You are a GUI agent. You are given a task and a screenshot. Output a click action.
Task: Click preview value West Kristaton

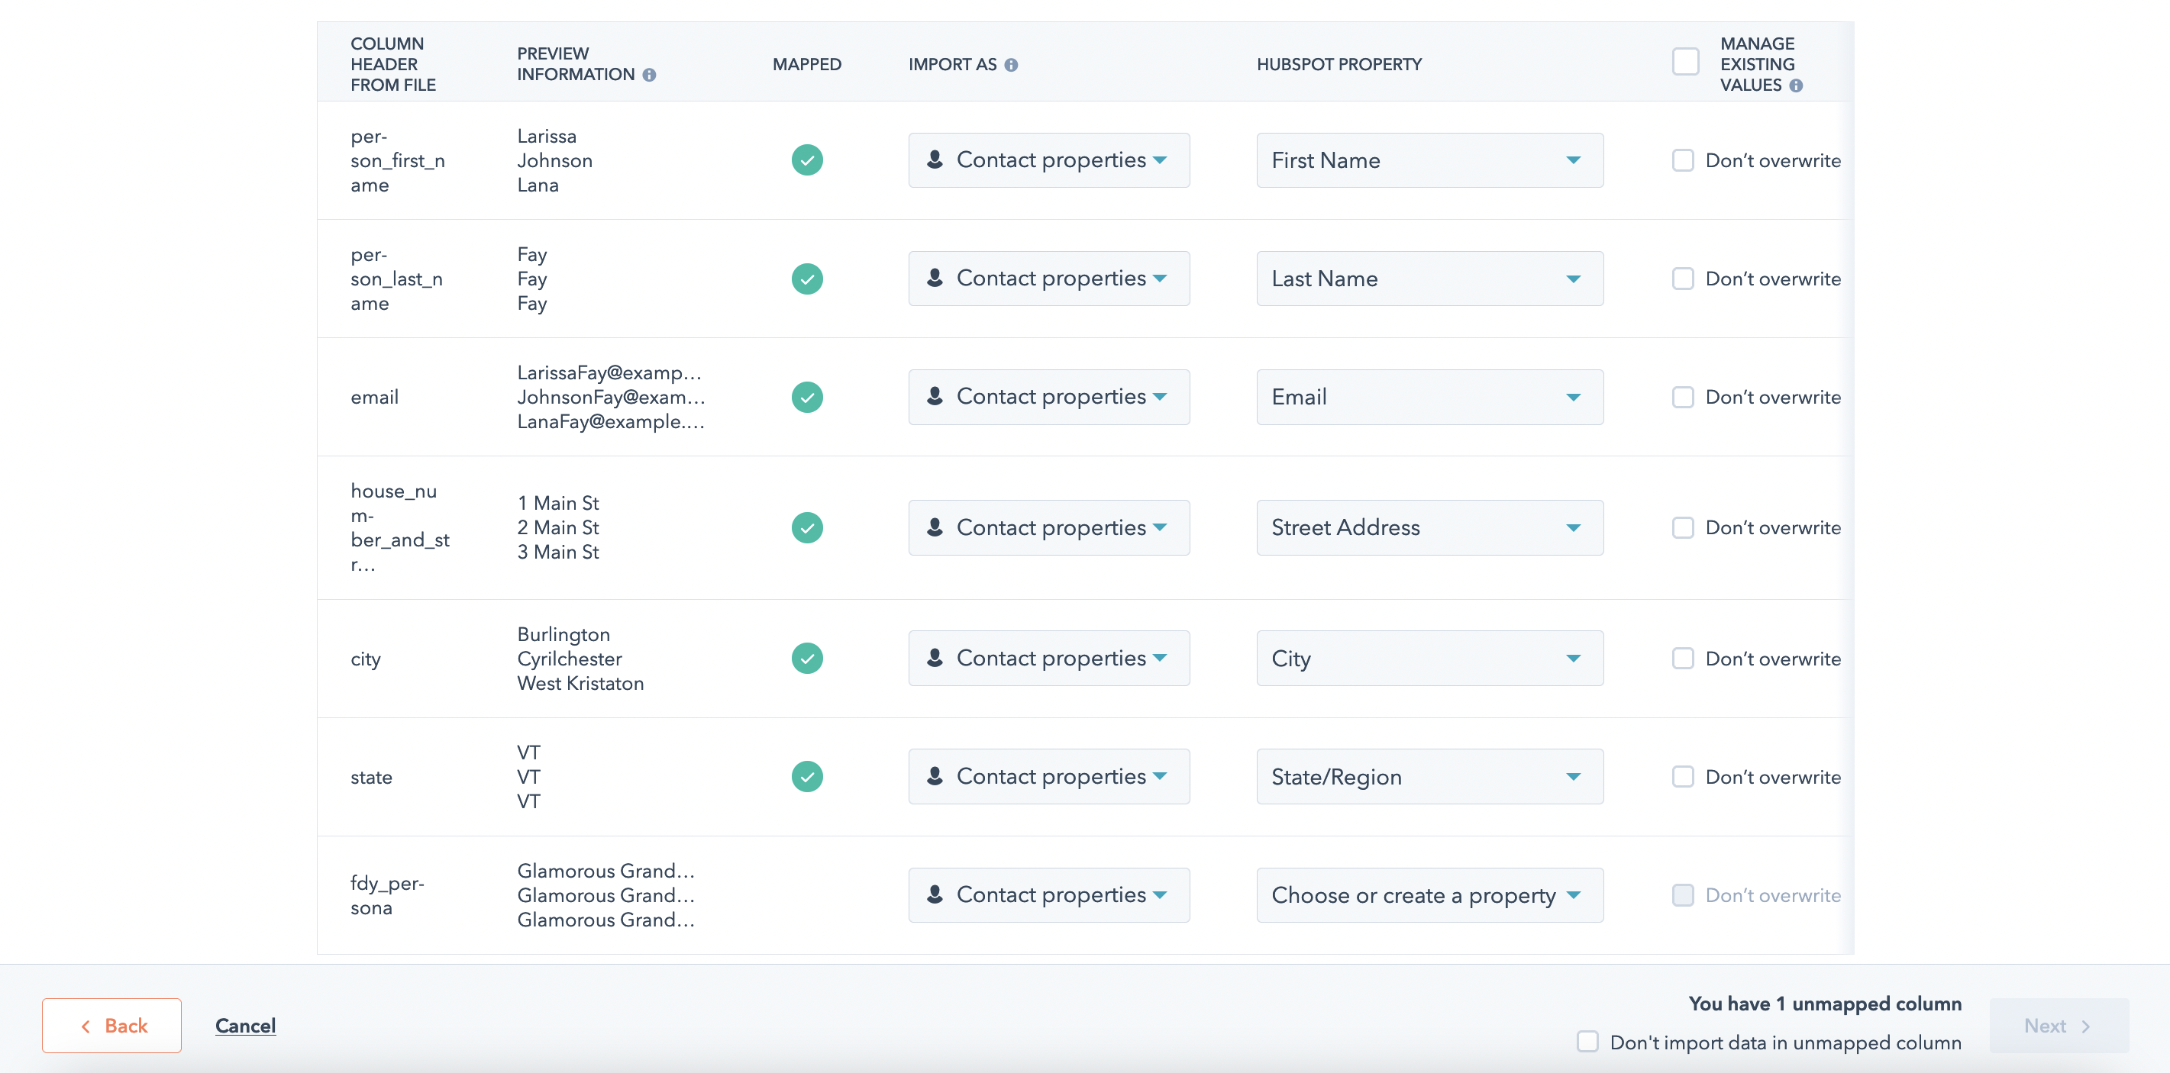pyautogui.click(x=580, y=683)
